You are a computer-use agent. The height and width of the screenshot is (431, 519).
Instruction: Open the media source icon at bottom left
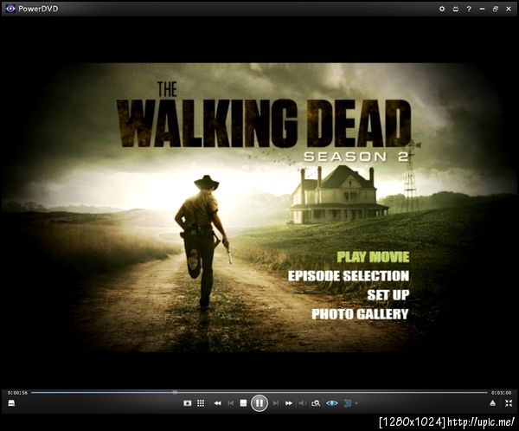click(x=11, y=403)
